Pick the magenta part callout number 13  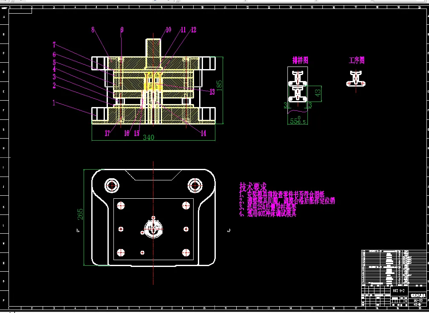point(212,92)
